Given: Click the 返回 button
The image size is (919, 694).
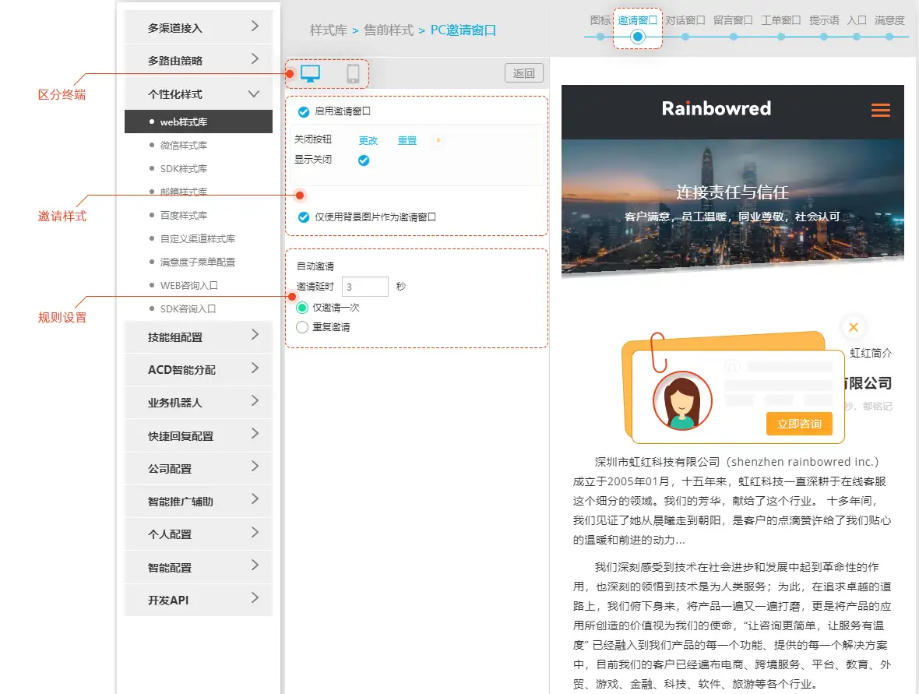Looking at the screenshot, I should coord(524,73).
